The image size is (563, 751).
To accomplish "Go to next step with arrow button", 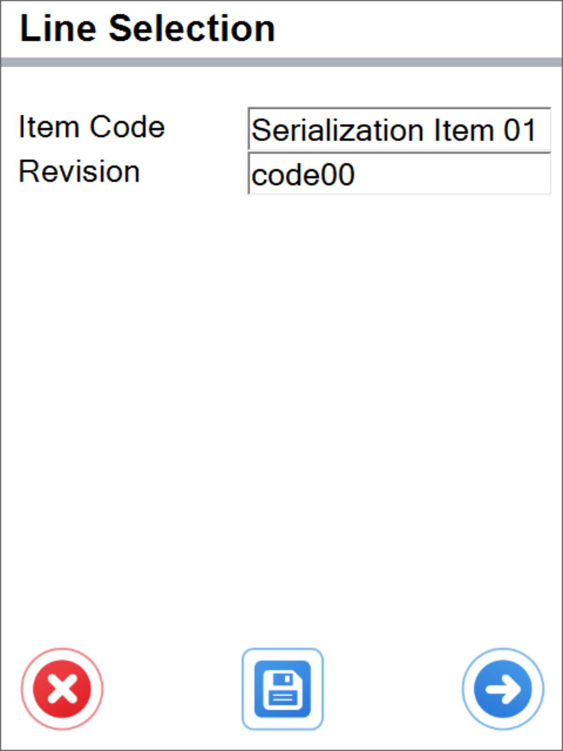I will tap(502, 689).
